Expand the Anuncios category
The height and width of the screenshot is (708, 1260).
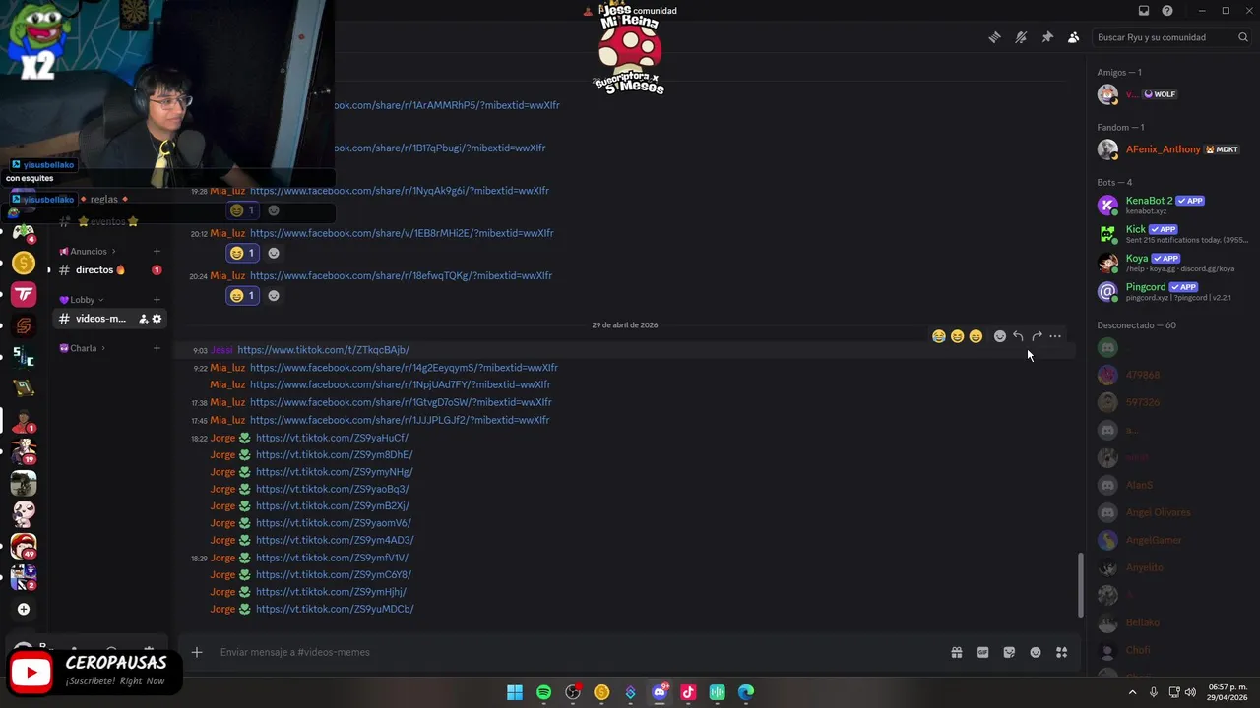click(x=88, y=251)
